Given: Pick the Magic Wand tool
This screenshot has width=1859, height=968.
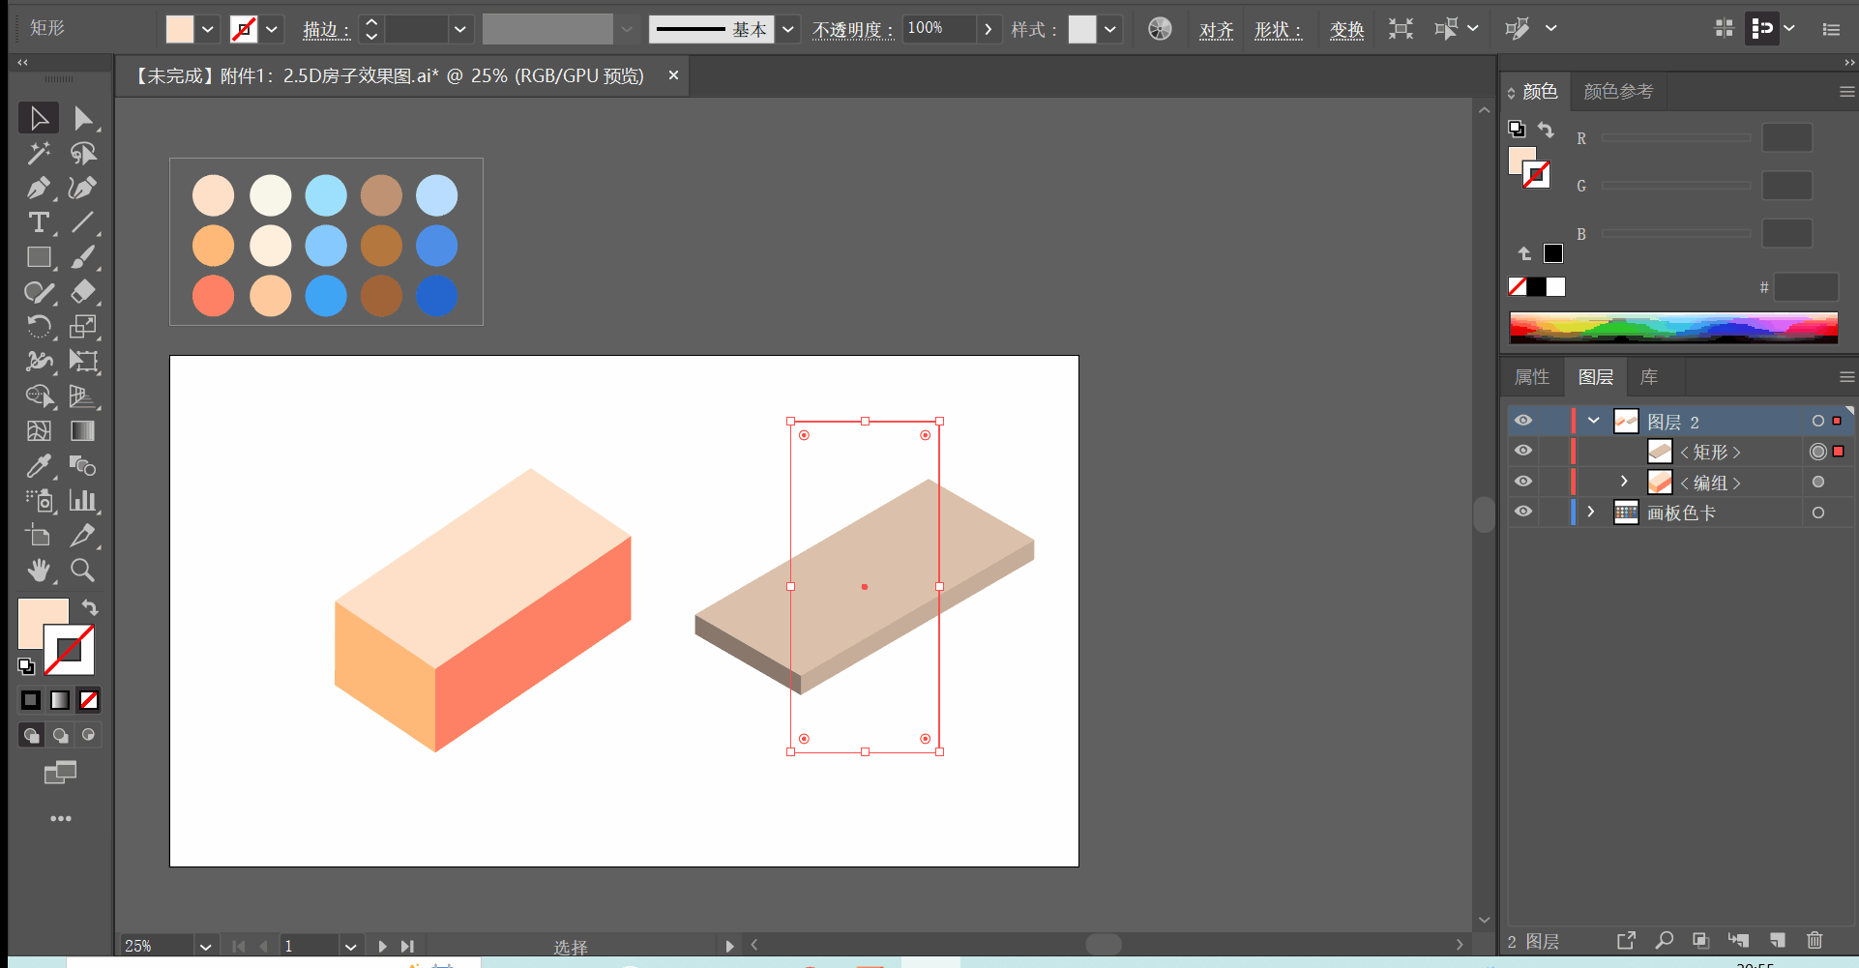Looking at the screenshot, I should click(x=39, y=153).
